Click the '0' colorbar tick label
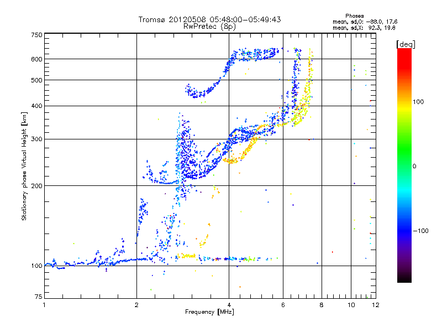 click(x=414, y=167)
